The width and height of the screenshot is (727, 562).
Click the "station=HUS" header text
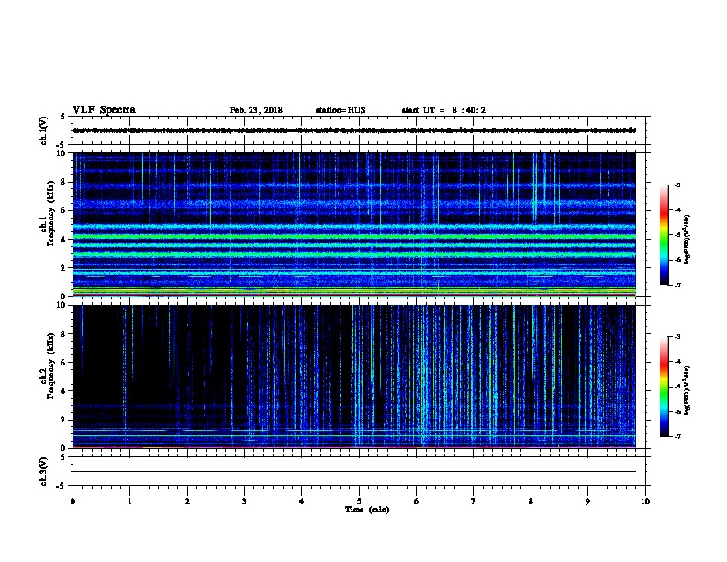pos(341,110)
